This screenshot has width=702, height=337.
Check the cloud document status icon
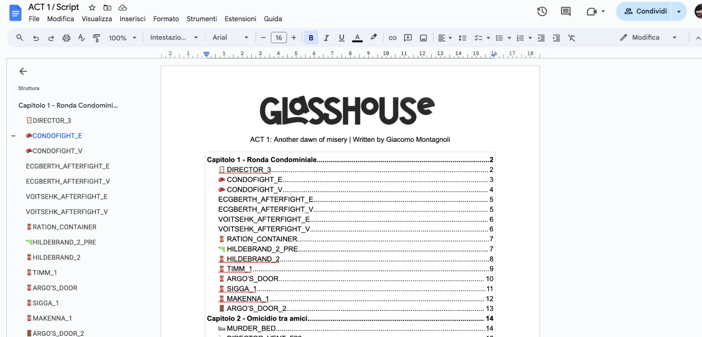pos(122,8)
